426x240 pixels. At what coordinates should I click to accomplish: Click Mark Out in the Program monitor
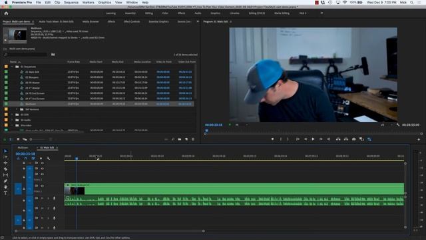click(288, 139)
